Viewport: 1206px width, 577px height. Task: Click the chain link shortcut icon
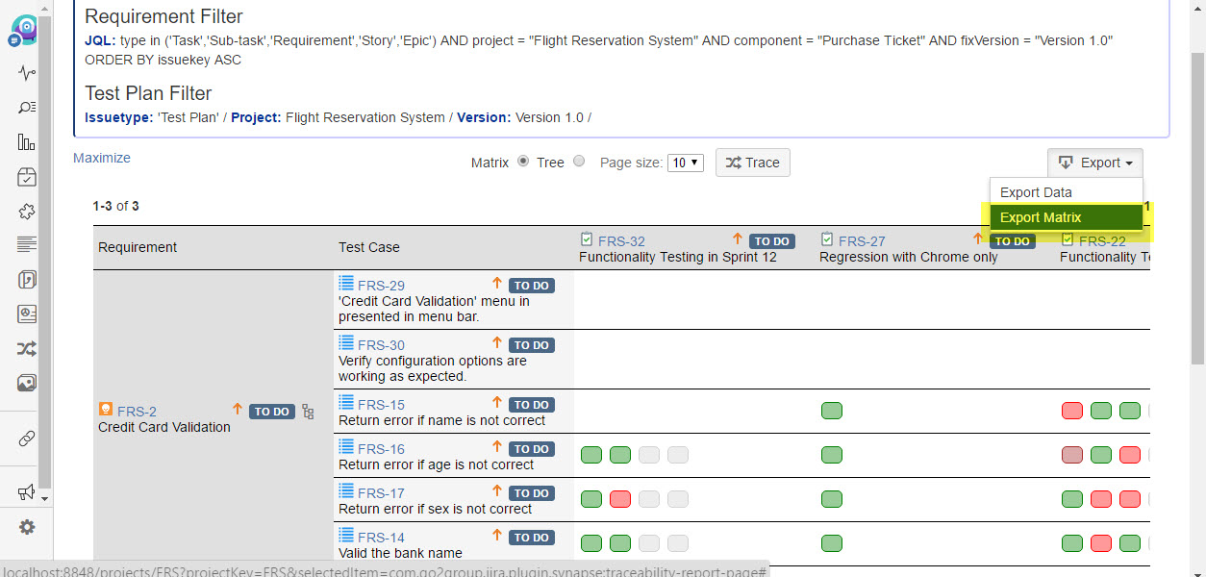(27, 439)
